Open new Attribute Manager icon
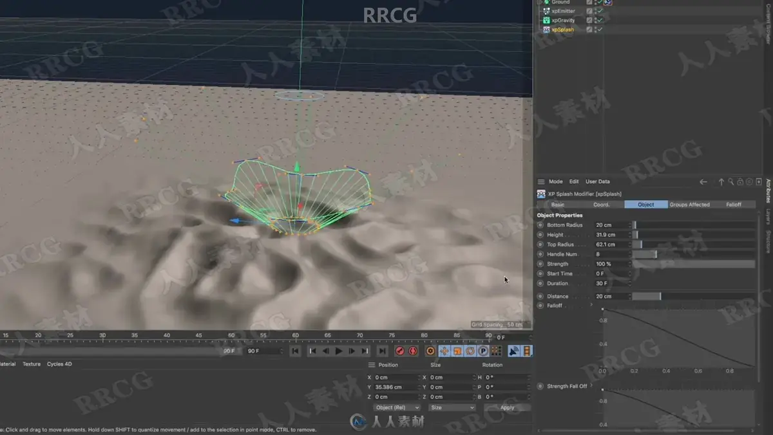This screenshot has width=773, height=435. (x=758, y=182)
